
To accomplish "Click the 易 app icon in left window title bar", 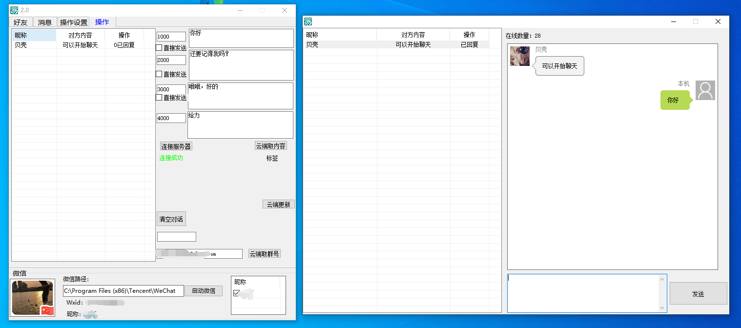I will click(14, 10).
